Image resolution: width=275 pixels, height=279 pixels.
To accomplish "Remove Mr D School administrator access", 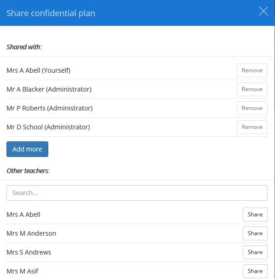I will coord(252,127).
